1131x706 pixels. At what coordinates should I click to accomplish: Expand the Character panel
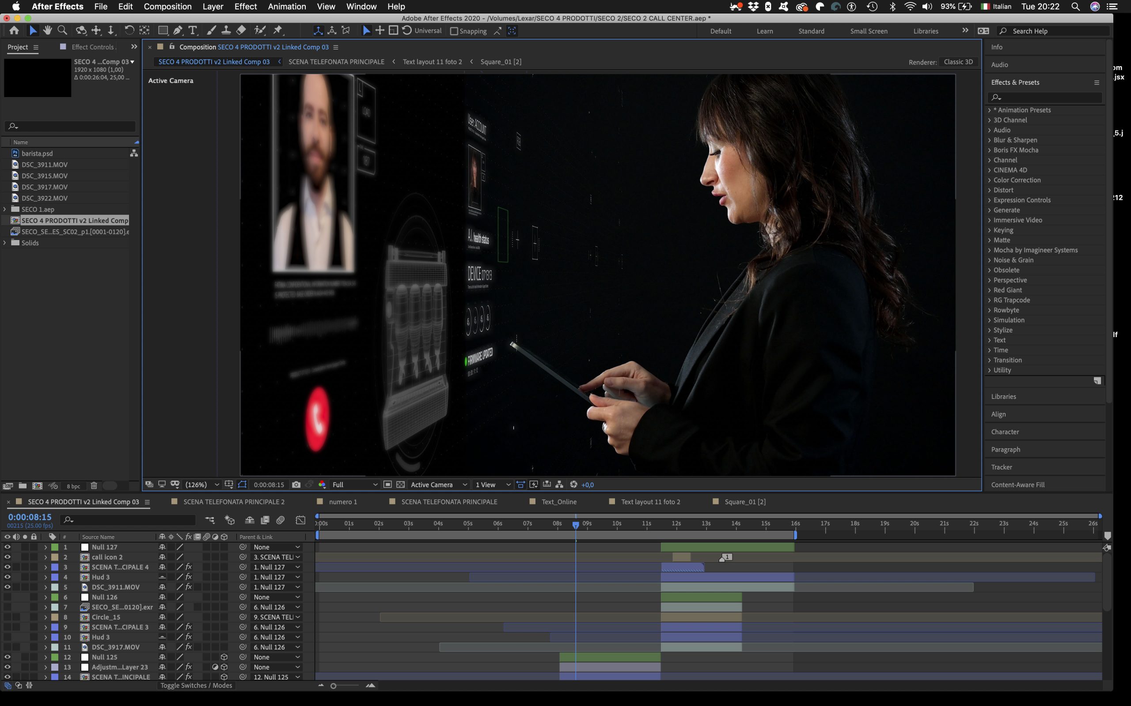(x=1005, y=432)
